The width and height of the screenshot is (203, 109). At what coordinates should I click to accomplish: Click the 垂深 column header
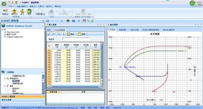[x=96, y=46]
